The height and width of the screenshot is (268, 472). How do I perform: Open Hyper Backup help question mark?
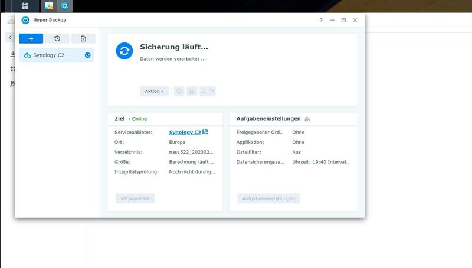pos(321,20)
